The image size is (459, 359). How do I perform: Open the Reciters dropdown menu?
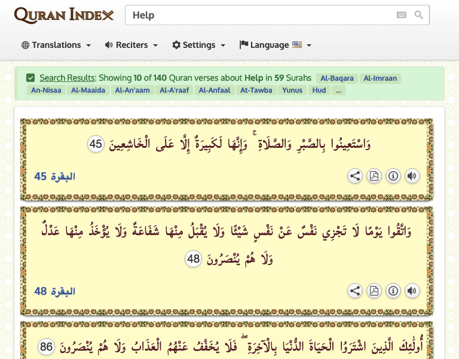(131, 45)
